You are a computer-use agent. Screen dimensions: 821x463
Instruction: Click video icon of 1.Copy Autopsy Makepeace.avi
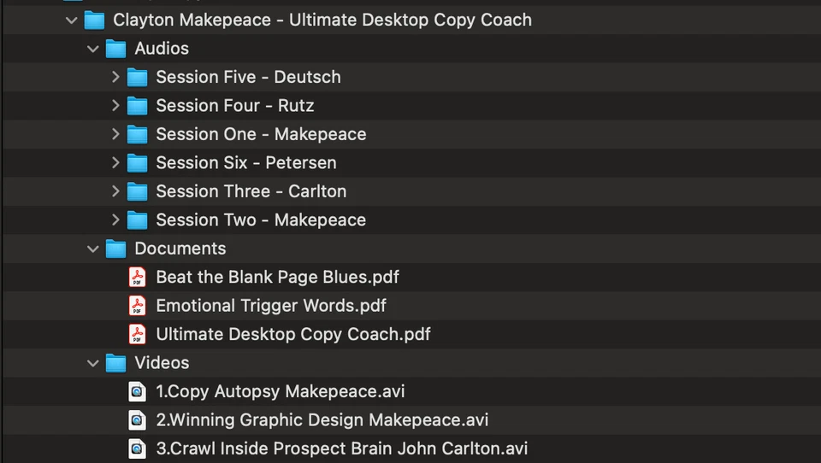137,391
